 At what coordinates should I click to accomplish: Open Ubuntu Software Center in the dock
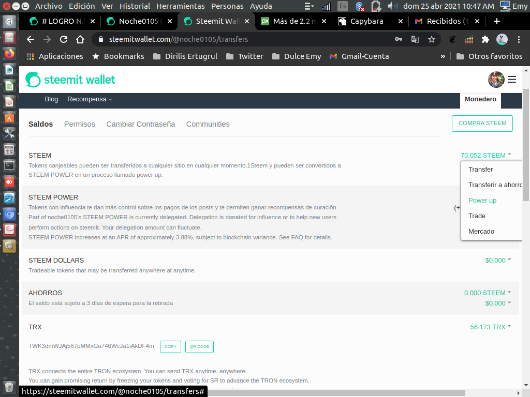9,118
